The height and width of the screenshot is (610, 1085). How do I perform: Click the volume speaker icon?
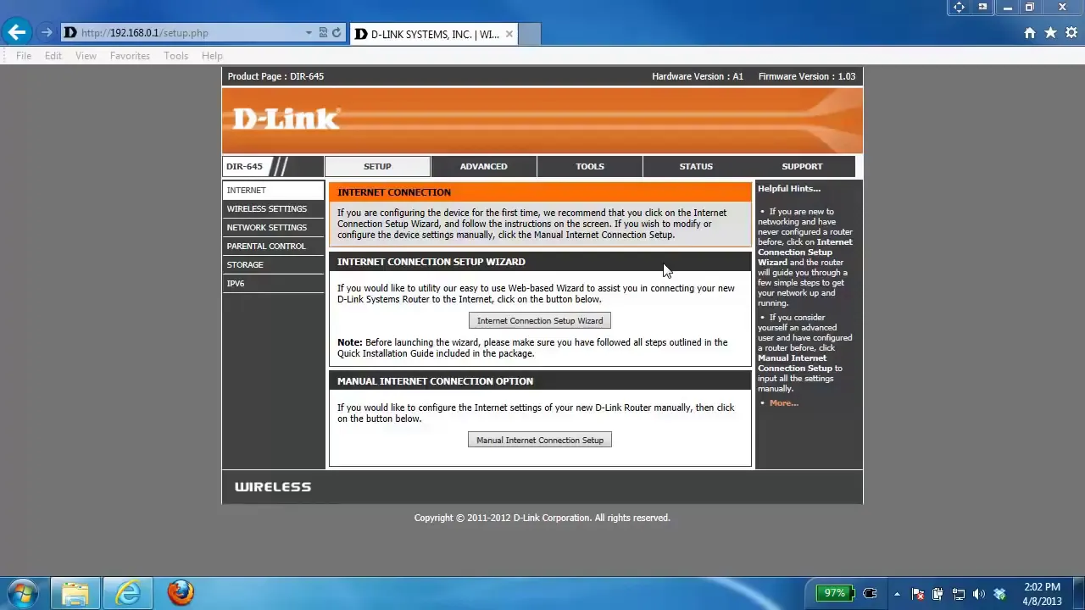[979, 594]
